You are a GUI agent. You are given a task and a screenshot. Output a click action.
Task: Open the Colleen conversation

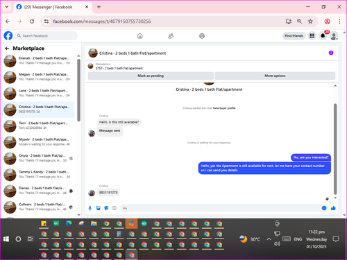tap(38, 207)
